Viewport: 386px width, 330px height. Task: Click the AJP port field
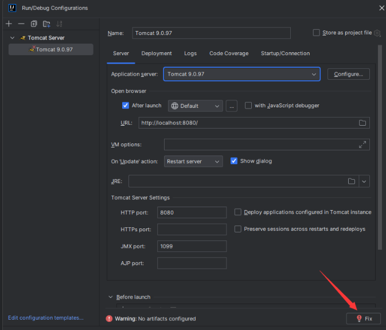(x=192, y=263)
